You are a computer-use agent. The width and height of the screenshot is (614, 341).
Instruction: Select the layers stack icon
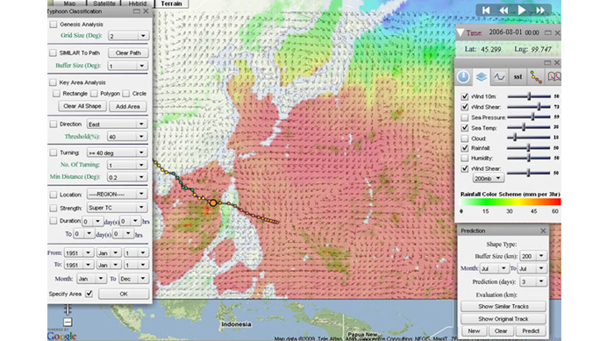[x=482, y=77]
